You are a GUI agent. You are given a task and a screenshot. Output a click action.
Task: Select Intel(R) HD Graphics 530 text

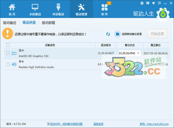(34, 56)
